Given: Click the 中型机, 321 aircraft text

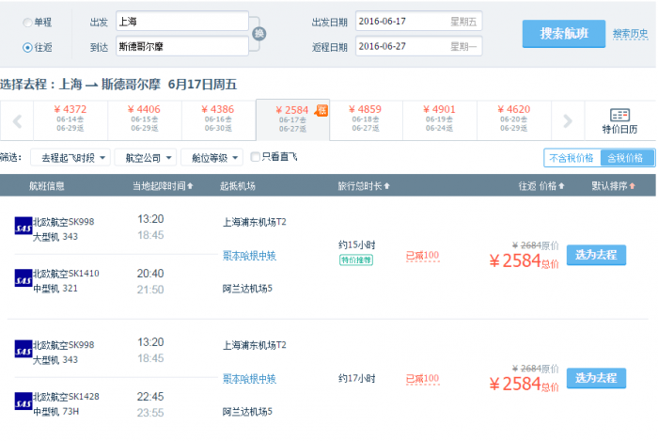Looking at the screenshot, I should [55, 289].
